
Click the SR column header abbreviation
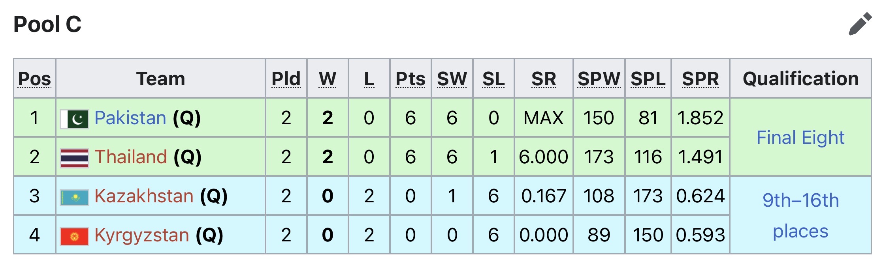tap(544, 79)
